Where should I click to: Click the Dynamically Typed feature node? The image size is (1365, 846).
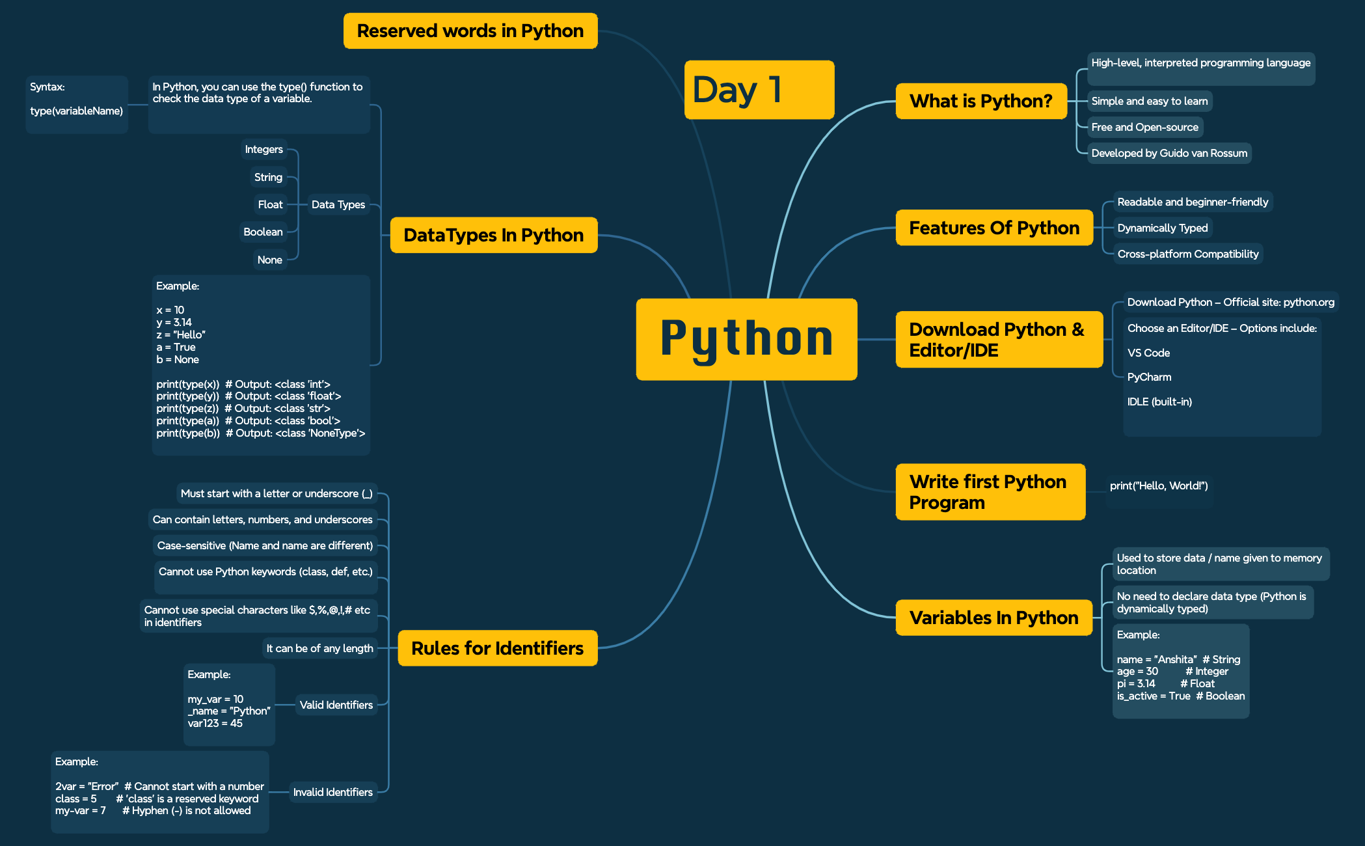click(x=1162, y=228)
